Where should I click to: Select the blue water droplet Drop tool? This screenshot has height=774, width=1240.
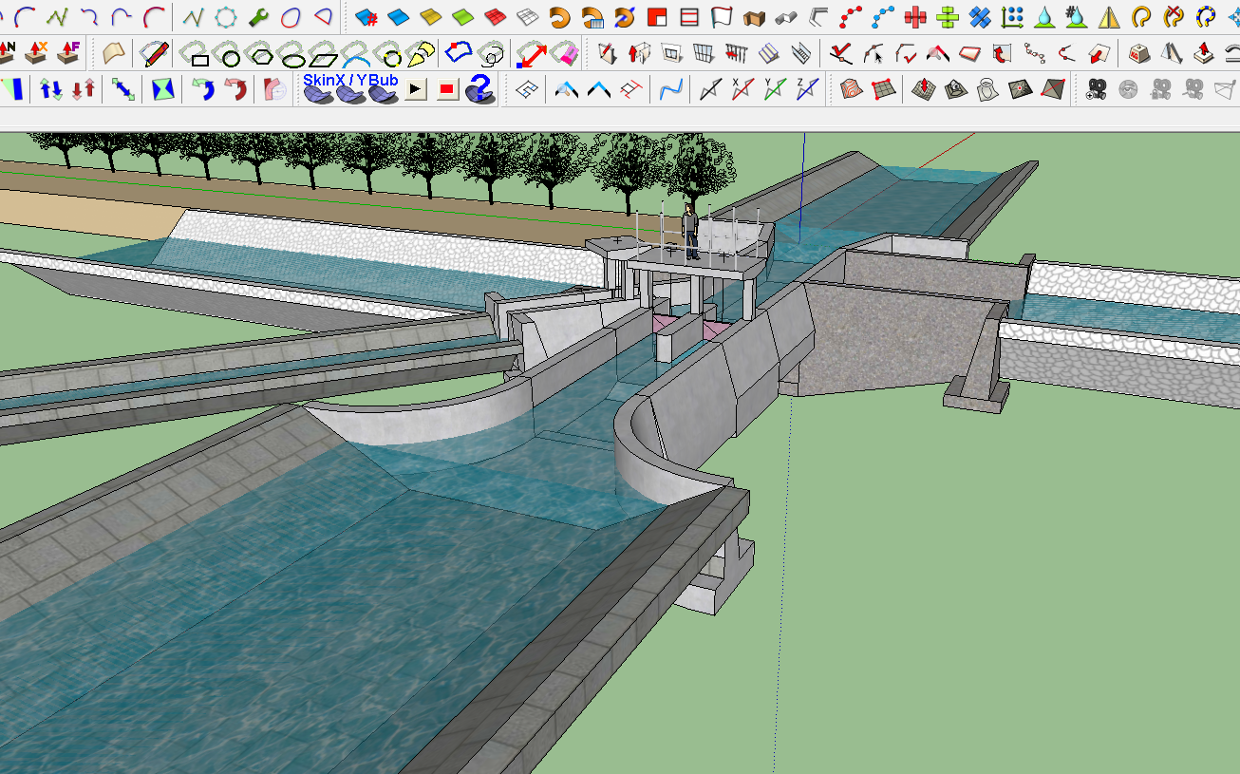1044,16
